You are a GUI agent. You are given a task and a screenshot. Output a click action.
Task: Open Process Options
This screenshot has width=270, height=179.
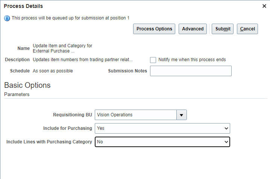(154, 29)
